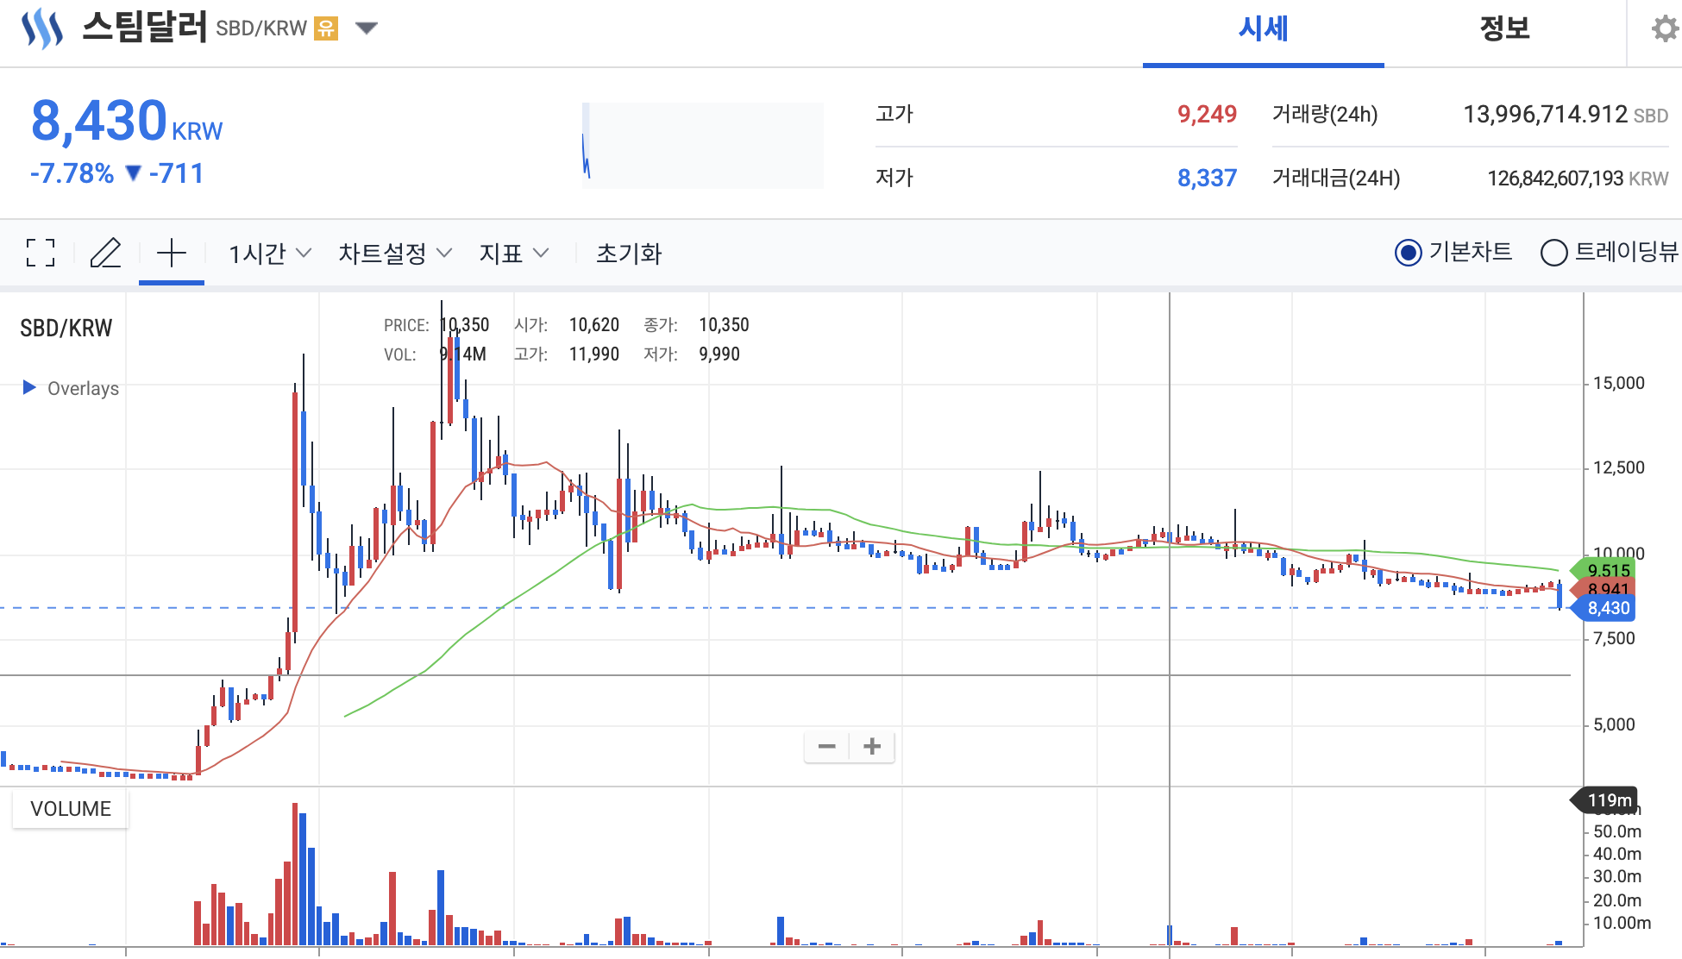
Task: Open the SBD/KRW market selector dropdown arrow
Action: point(367,28)
